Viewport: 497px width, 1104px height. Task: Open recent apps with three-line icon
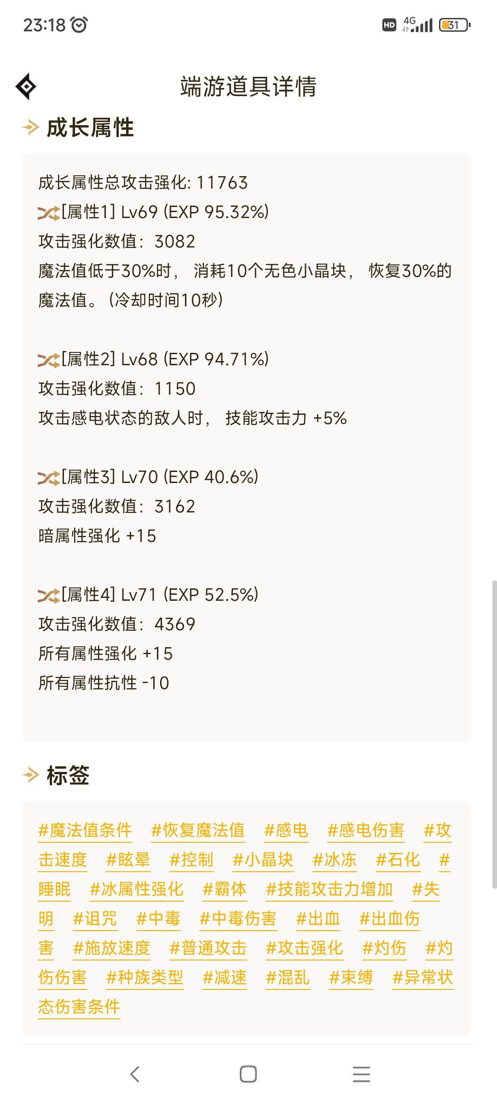(x=361, y=1074)
